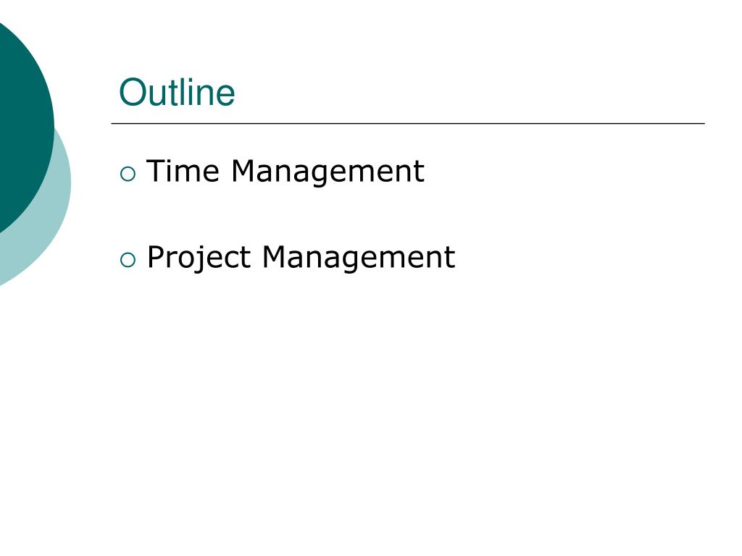The image size is (742, 556).
Task: Click the Outline slide title
Action: pyautogui.click(x=177, y=92)
